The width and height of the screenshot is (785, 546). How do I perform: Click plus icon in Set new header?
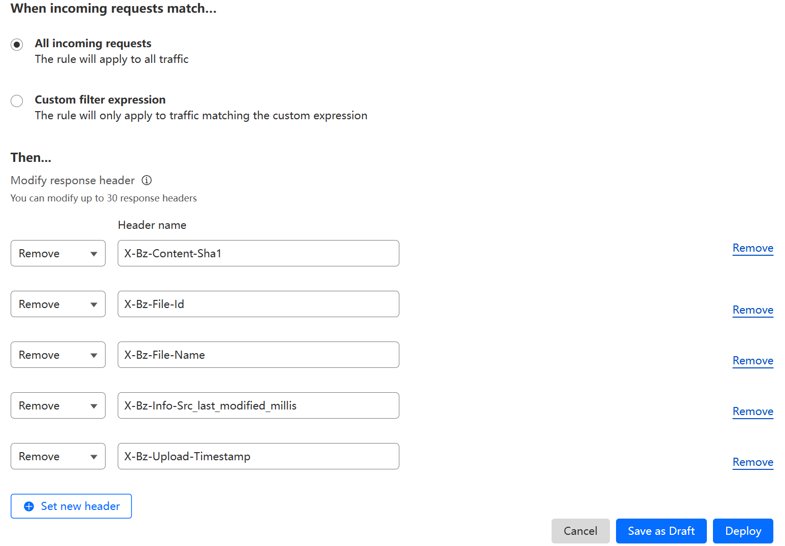point(29,506)
